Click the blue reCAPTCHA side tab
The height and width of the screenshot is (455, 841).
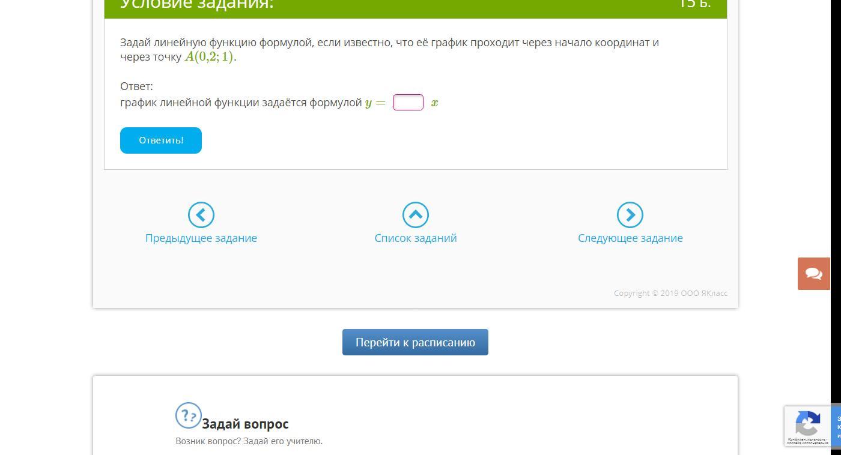point(837,426)
